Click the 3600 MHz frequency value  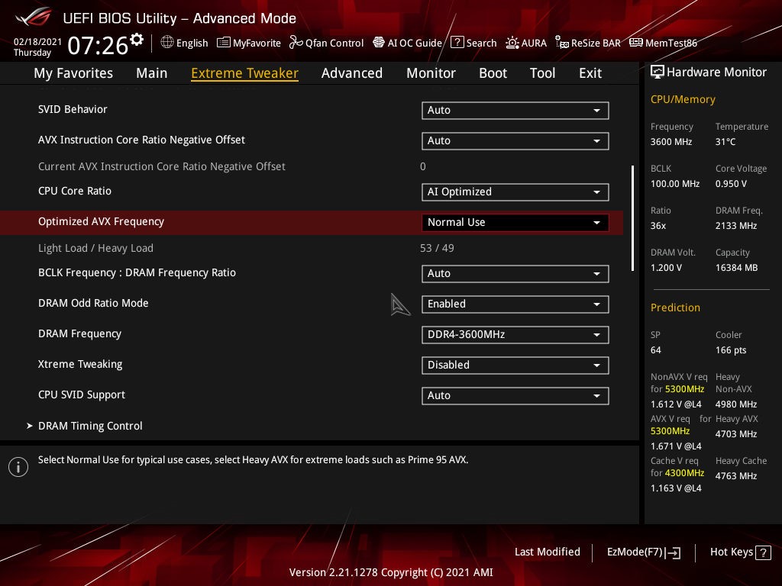pyautogui.click(x=671, y=142)
